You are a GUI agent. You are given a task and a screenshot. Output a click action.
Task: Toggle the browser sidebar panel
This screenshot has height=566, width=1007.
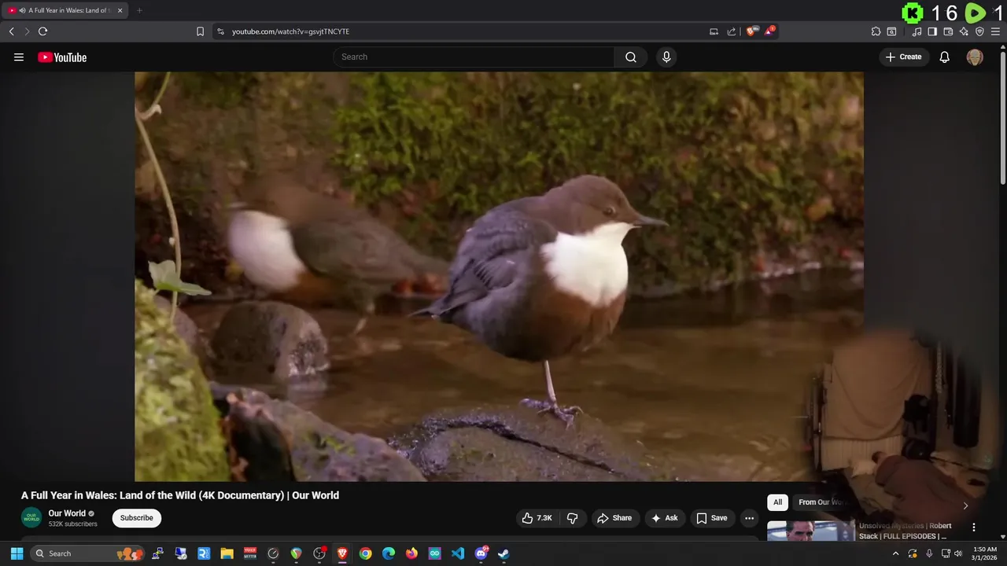tap(932, 31)
